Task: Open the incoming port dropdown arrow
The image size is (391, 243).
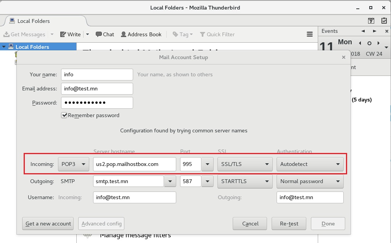Action: (x=208, y=164)
